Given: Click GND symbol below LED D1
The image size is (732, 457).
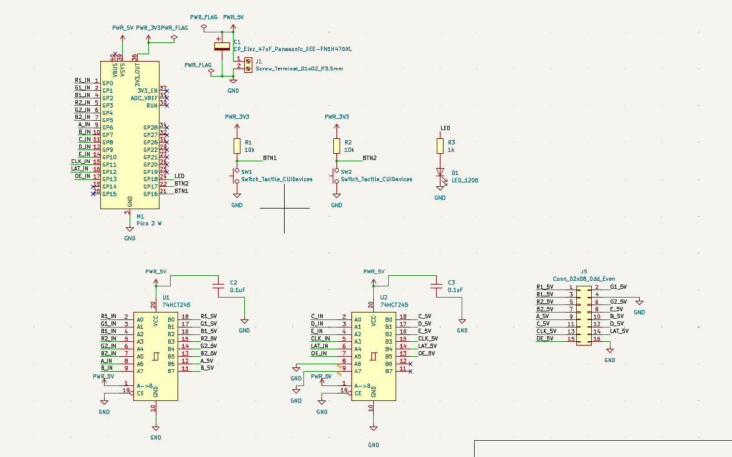Looking at the screenshot, I should (x=440, y=189).
